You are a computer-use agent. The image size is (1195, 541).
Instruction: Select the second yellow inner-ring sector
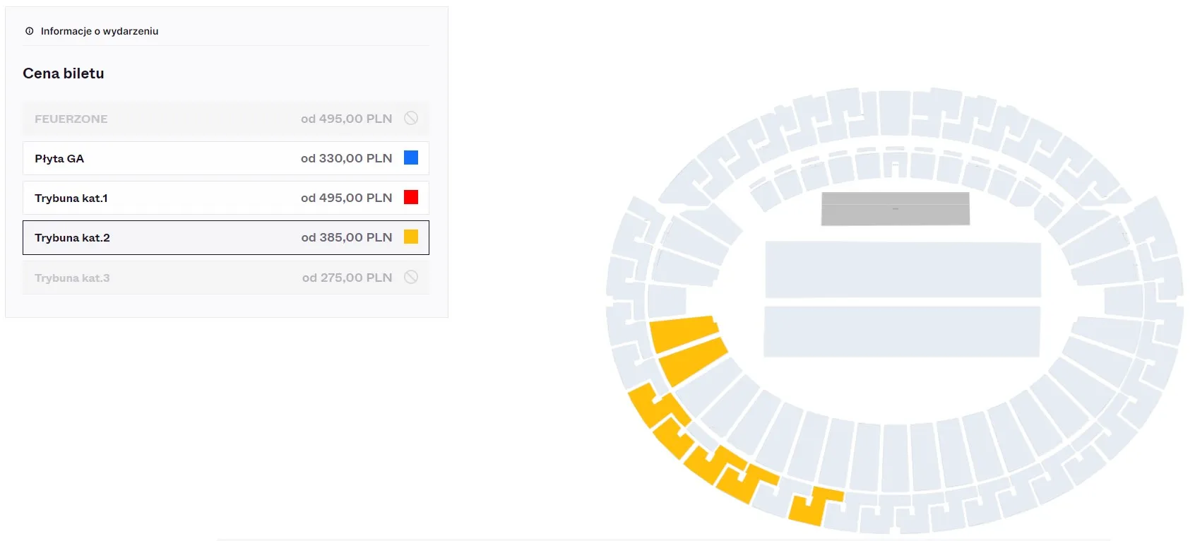[x=692, y=362]
